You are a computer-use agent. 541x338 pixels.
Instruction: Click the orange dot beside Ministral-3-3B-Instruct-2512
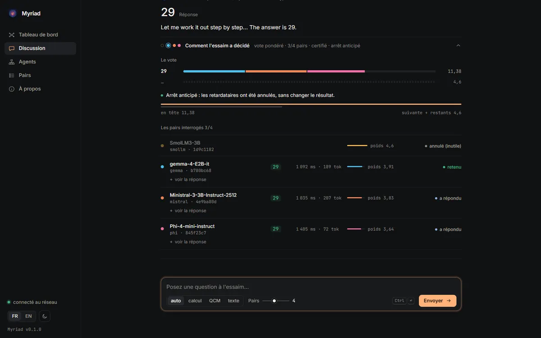pyautogui.click(x=162, y=198)
